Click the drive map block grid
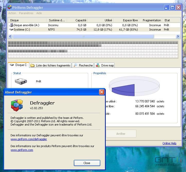The width and height of the screenshot is (186, 172). click(x=93, y=50)
